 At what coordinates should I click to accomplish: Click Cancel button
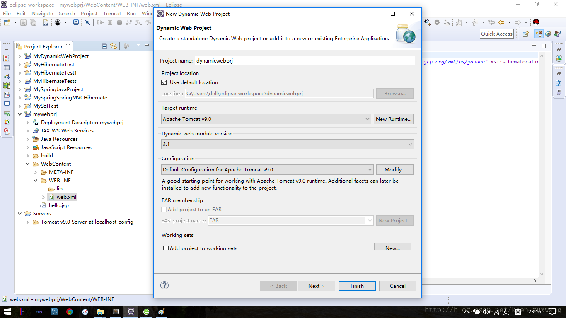pos(398,286)
